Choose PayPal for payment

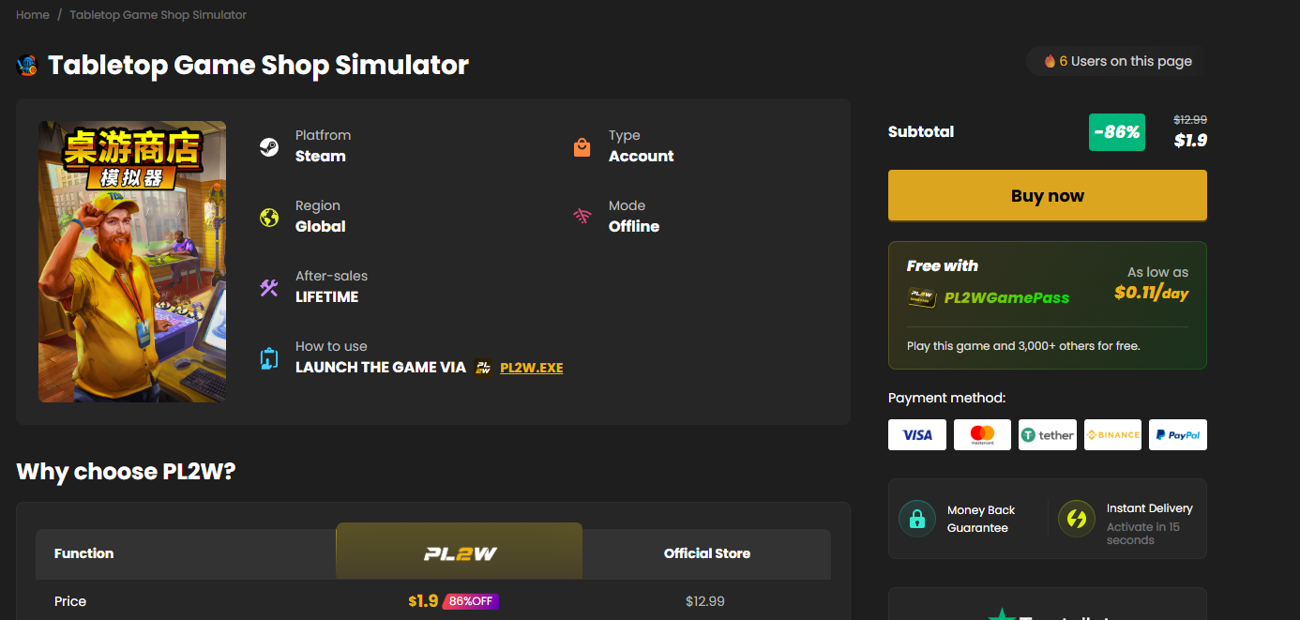click(x=1177, y=434)
